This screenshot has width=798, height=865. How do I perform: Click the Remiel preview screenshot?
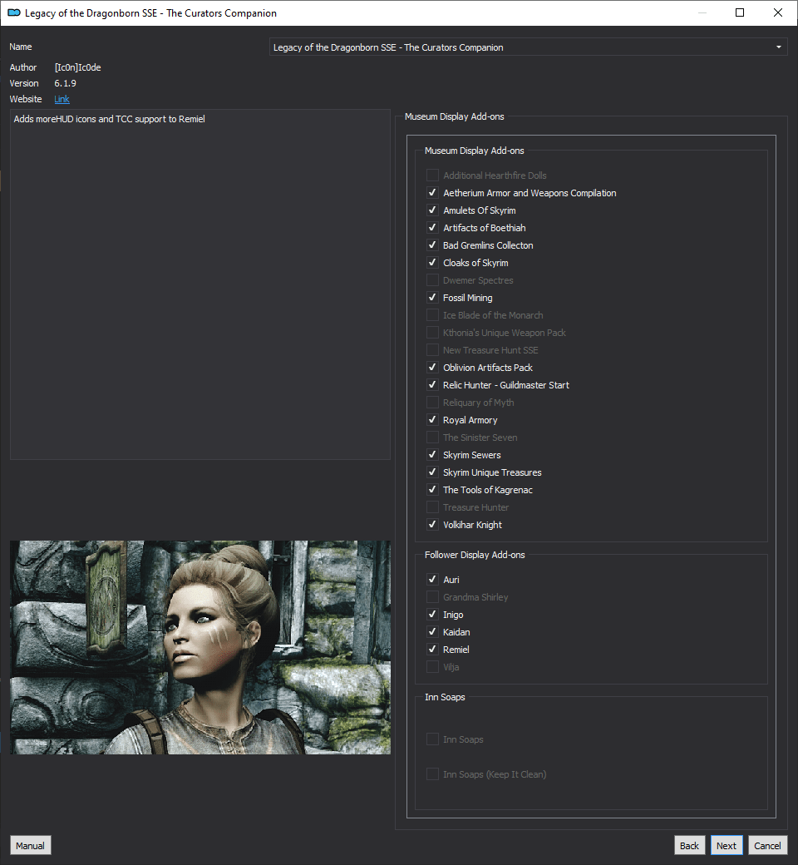pyautogui.click(x=200, y=647)
